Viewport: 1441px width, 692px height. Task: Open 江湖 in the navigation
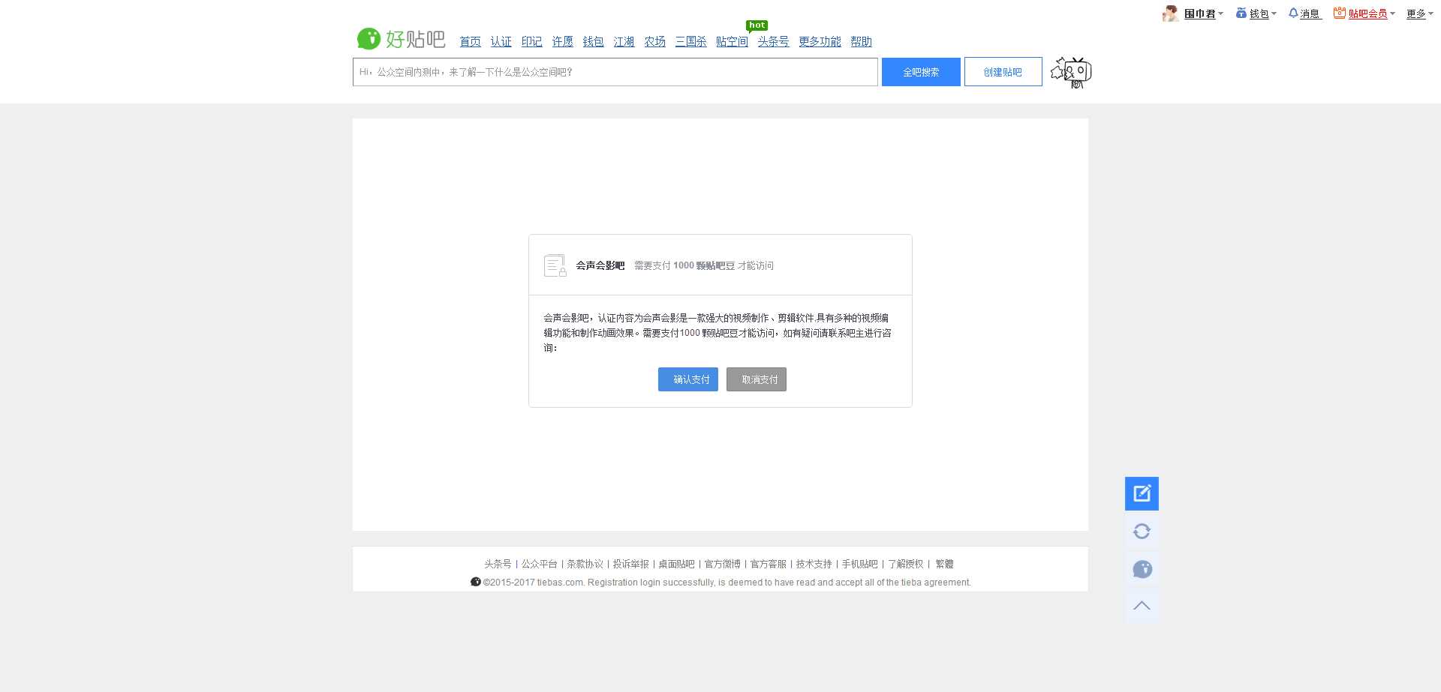624,41
